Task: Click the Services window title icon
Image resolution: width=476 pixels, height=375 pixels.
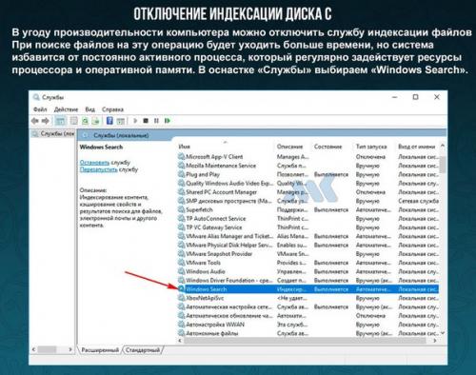Action: click(36, 97)
